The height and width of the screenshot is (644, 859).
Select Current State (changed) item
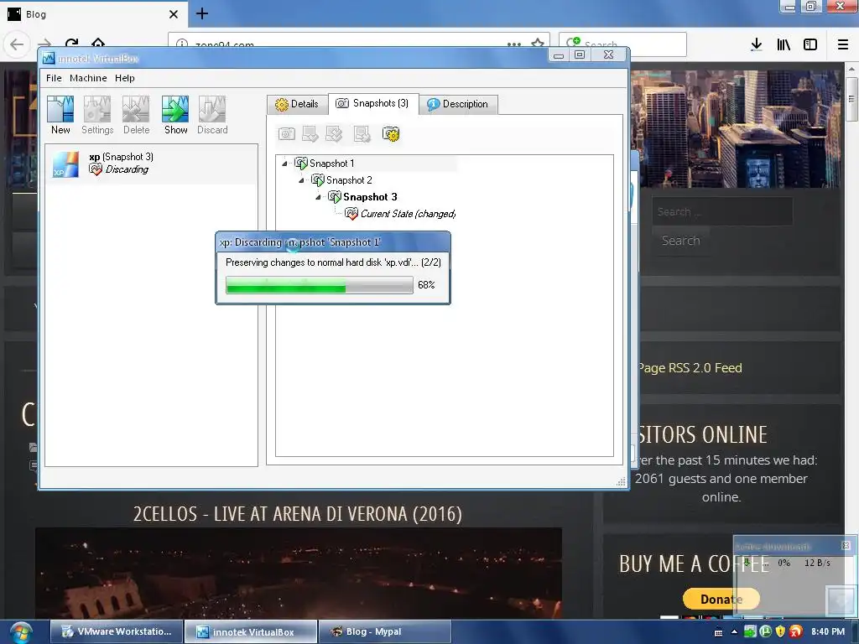pos(400,214)
